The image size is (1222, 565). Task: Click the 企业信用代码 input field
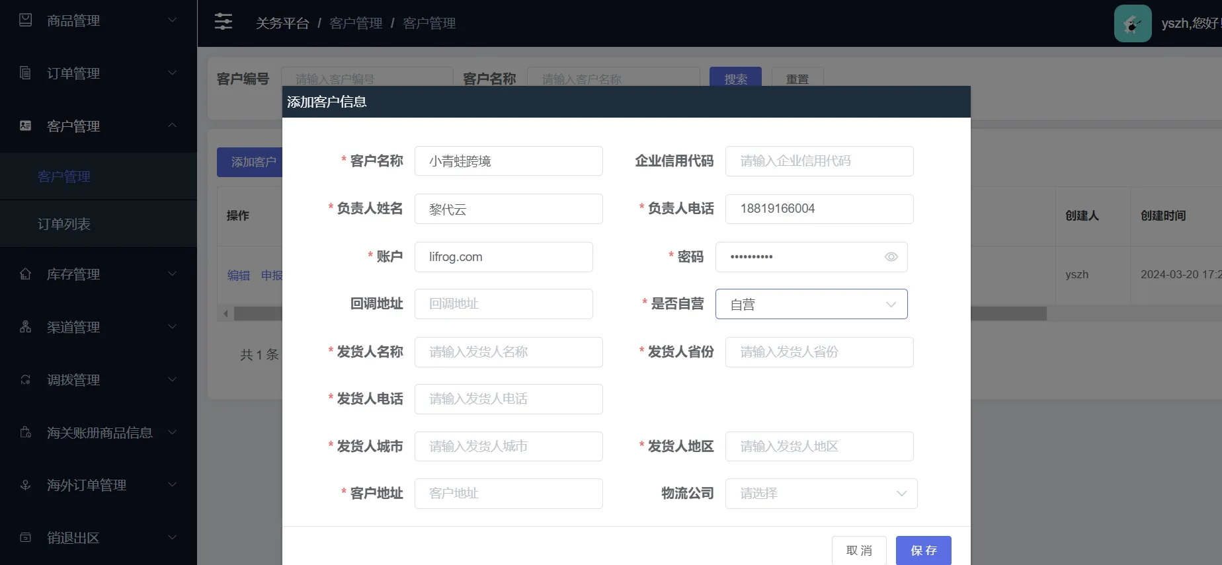click(819, 161)
